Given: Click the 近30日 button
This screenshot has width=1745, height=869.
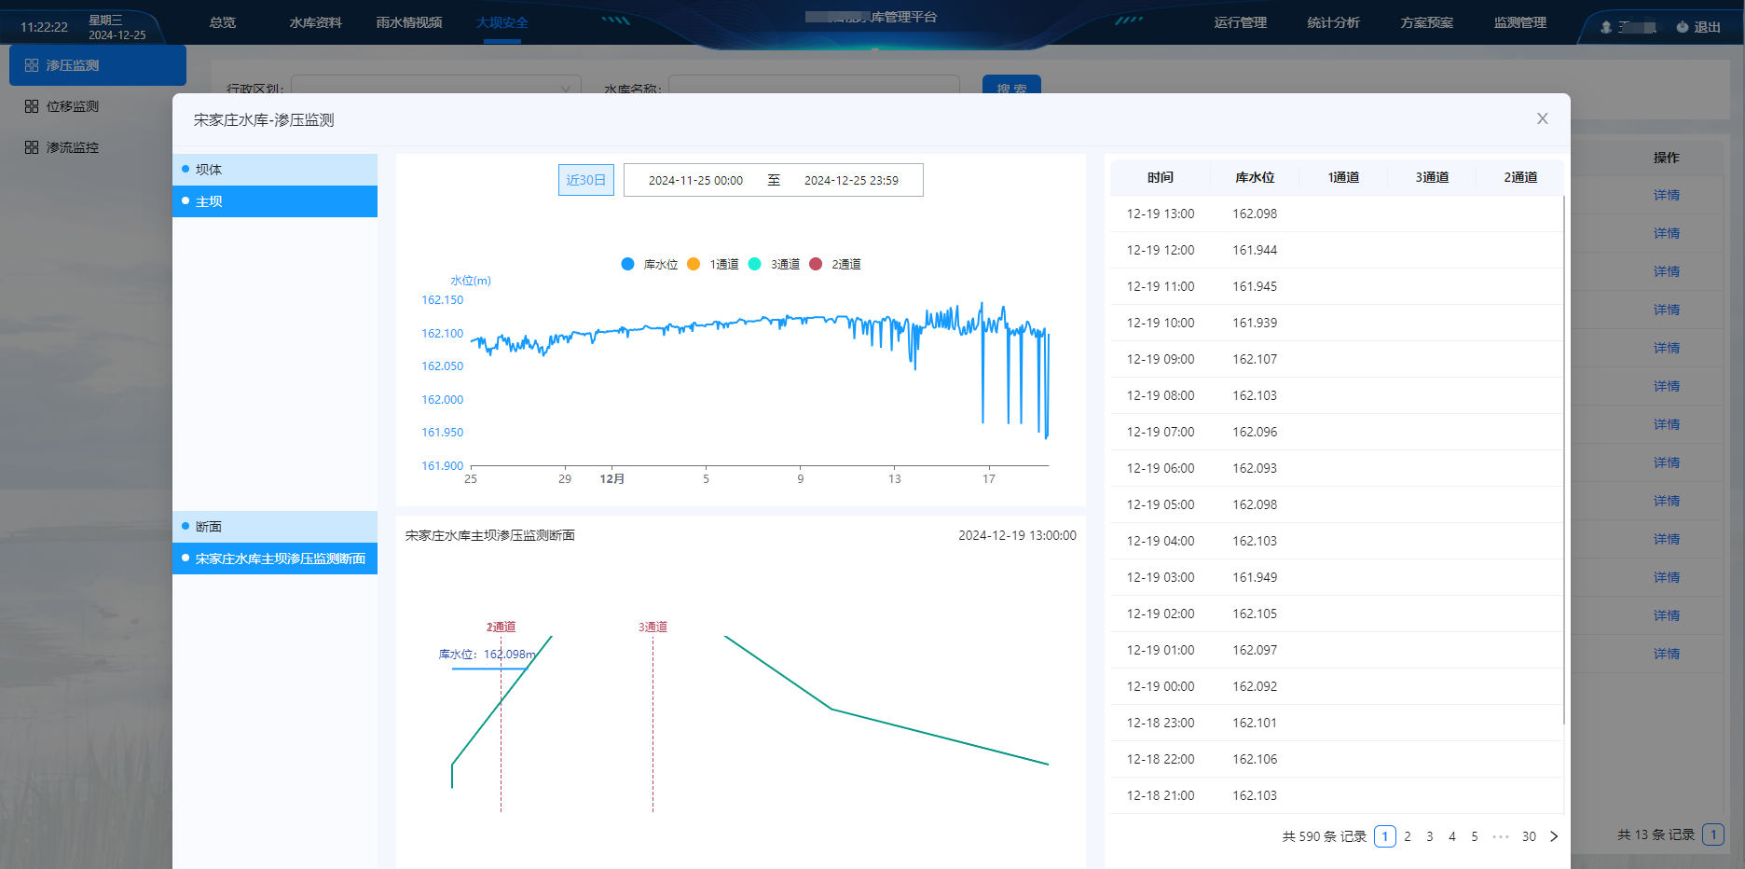Looking at the screenshot, I should [585, 180].
